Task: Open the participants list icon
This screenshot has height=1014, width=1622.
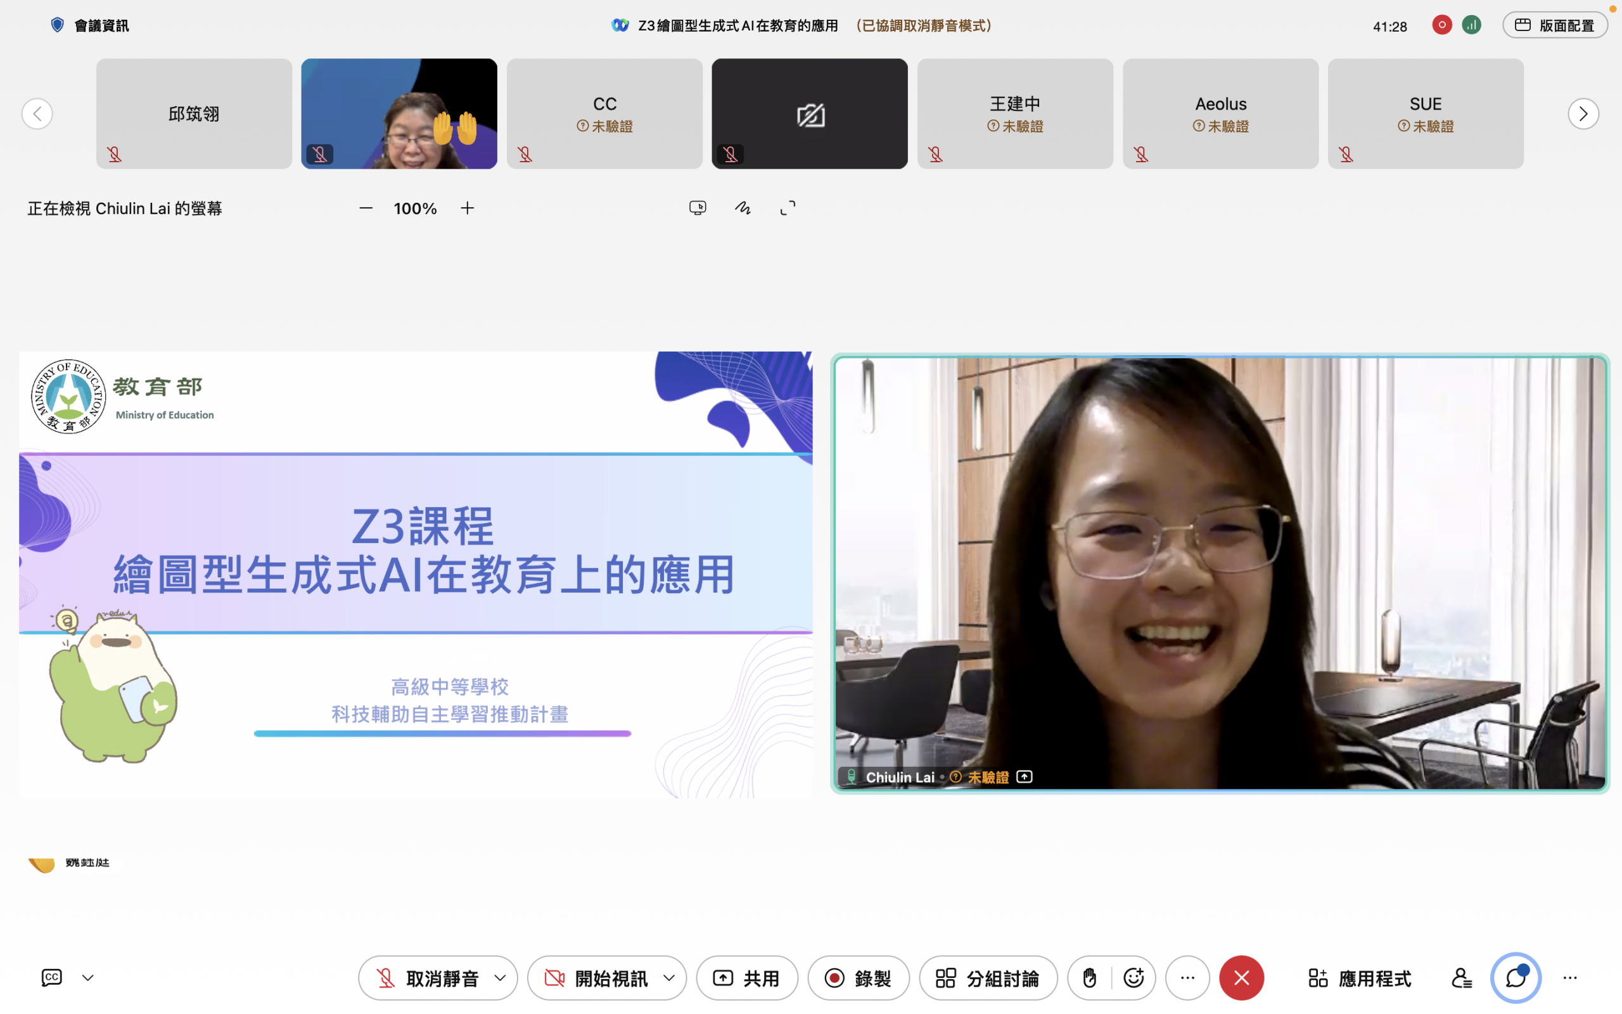Action: (x=1461, y=978)
